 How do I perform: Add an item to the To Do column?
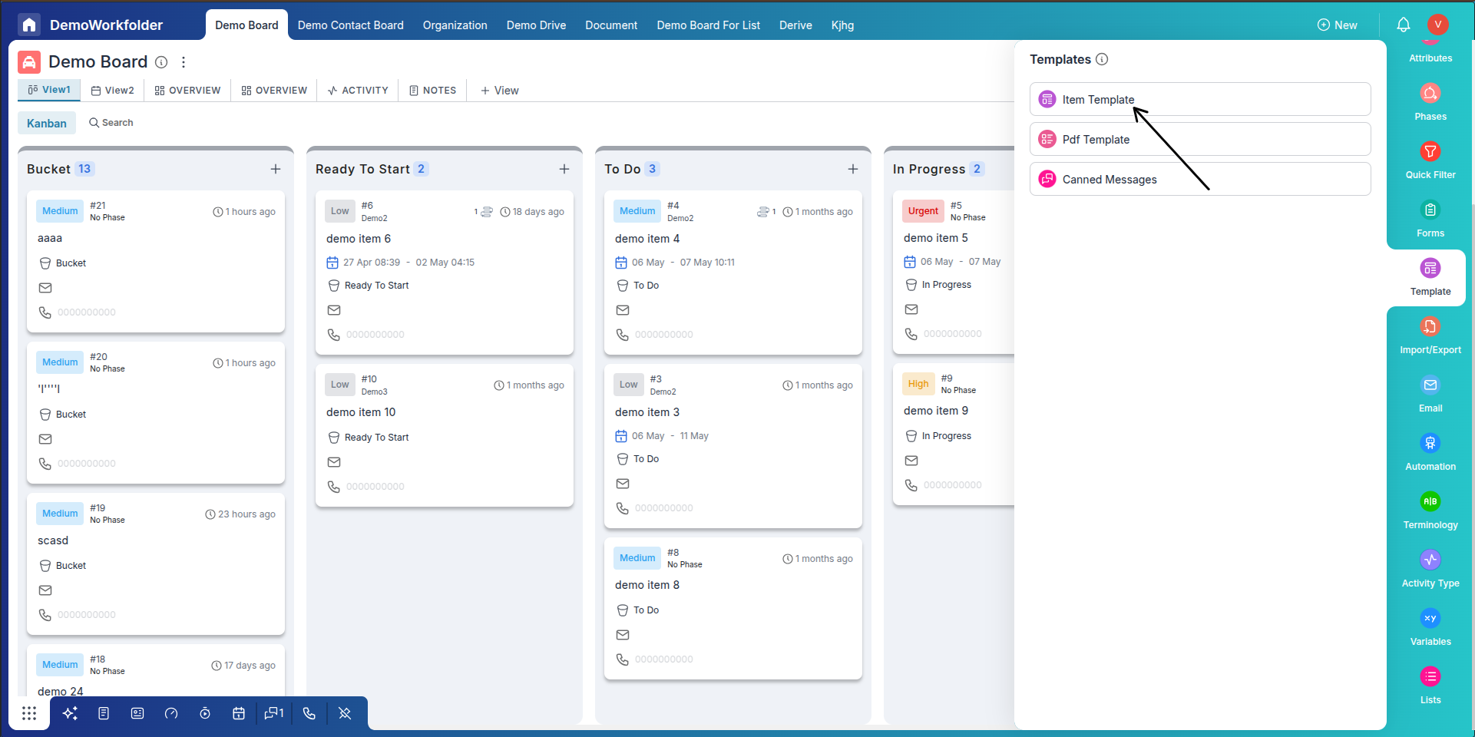(853, 169)
